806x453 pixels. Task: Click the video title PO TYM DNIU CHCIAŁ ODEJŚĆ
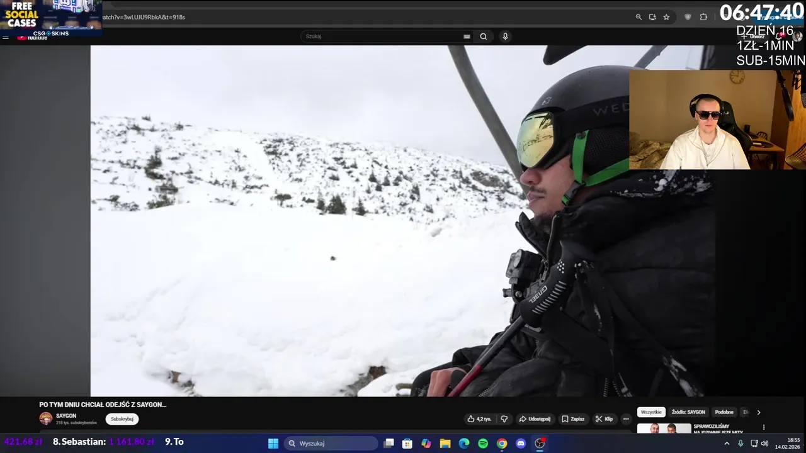tap(103, 405)
